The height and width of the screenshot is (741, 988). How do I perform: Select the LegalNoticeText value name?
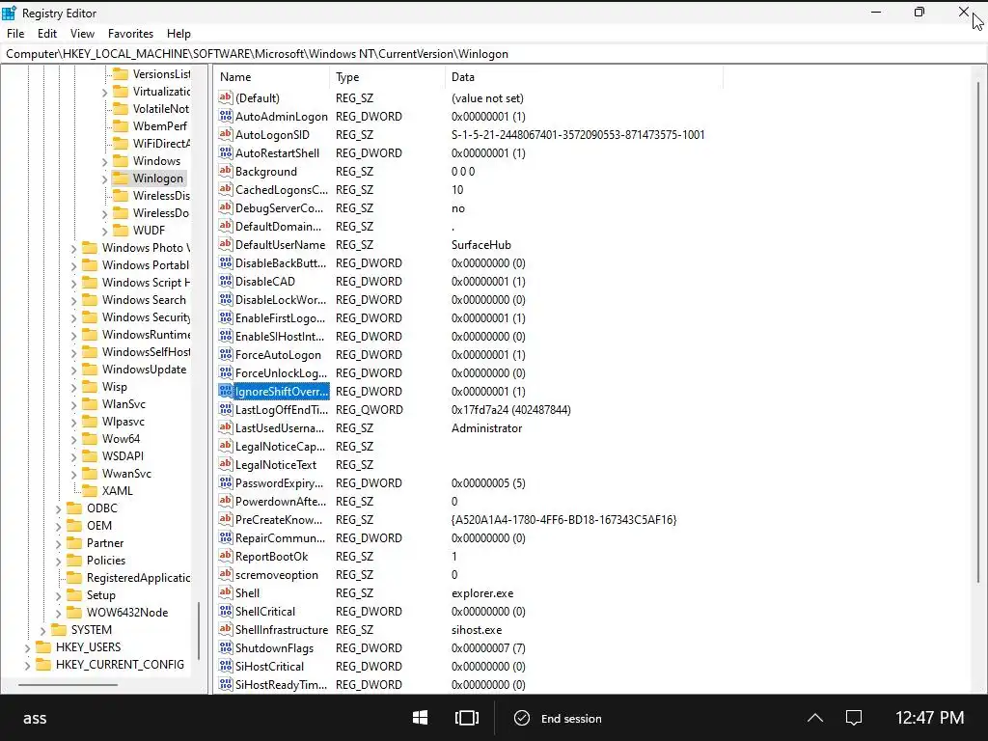(276, 464)
